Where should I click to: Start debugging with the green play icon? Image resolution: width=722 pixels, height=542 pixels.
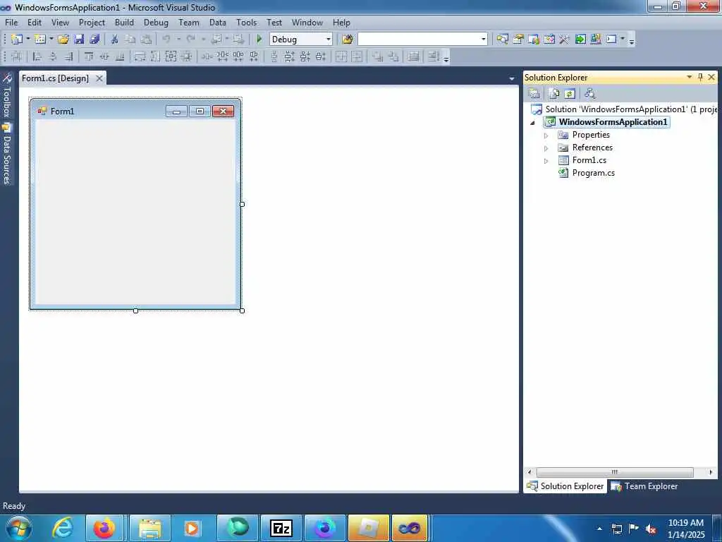pyautogui.click(x=259, y=40)
